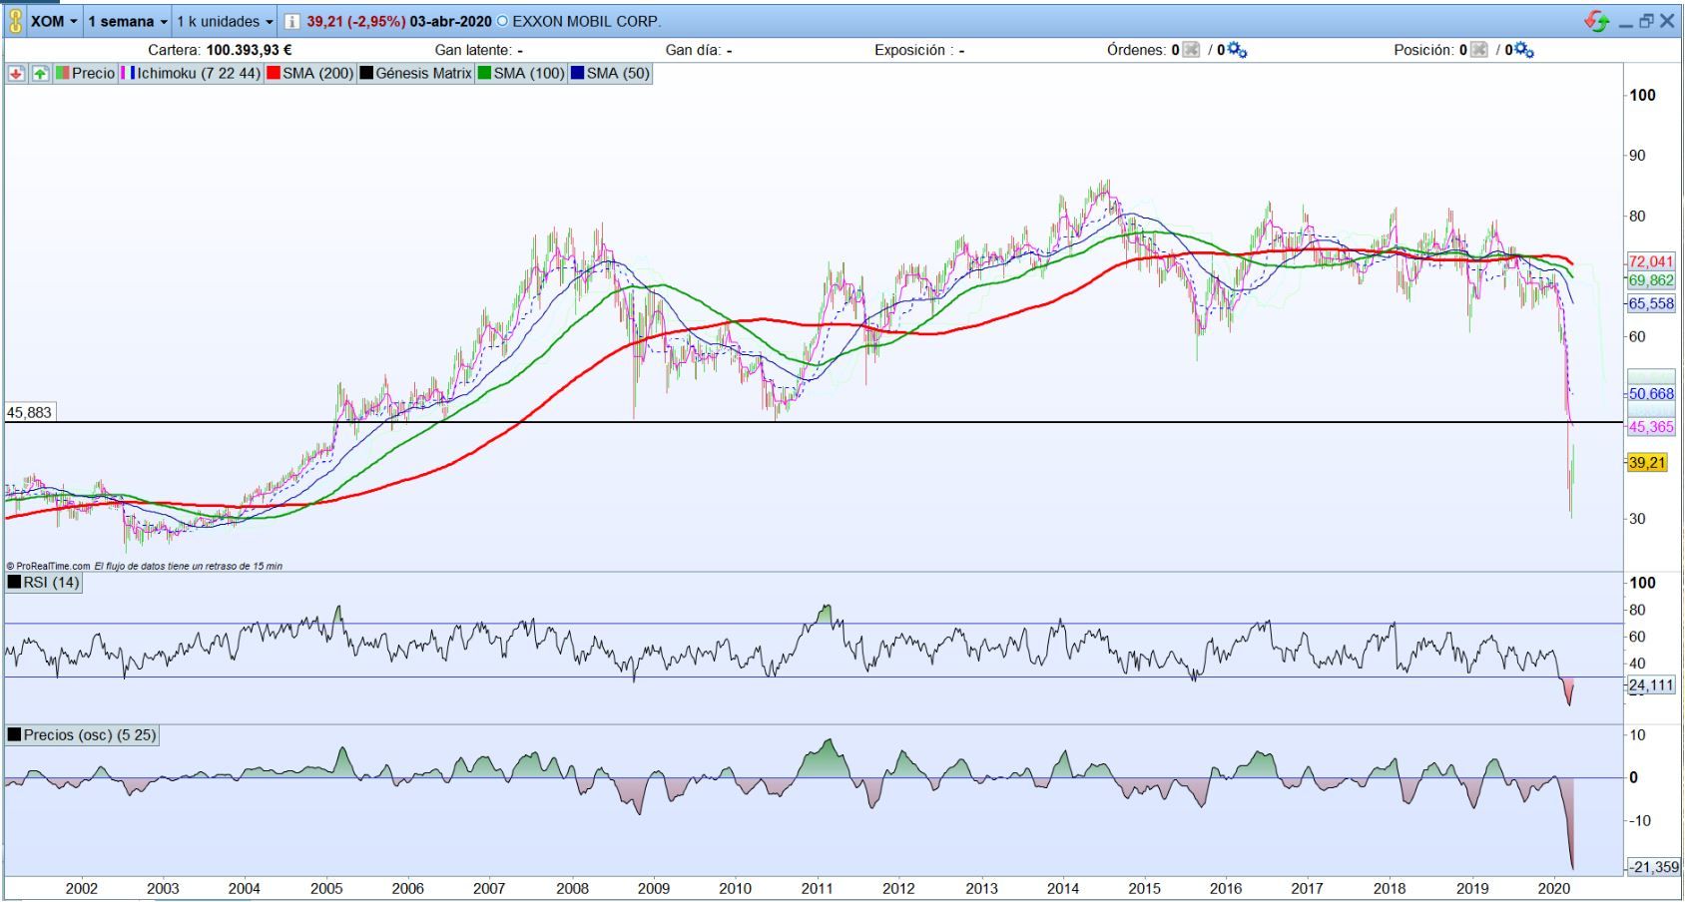
Task: Click the 2015 label on time axis
Action: tap(1144, 888)
